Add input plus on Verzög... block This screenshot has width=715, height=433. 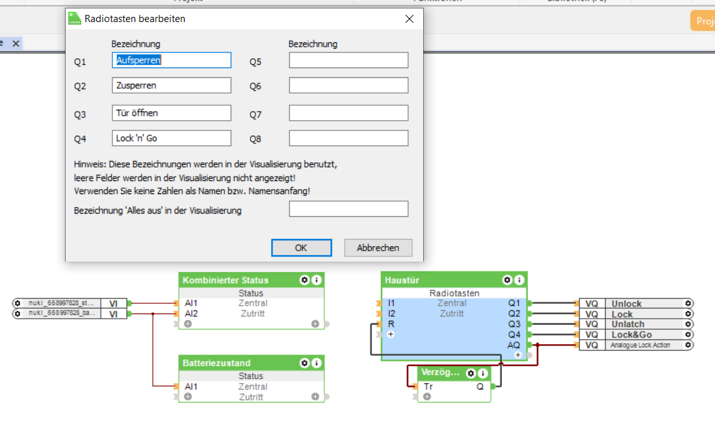coord(427,397)
